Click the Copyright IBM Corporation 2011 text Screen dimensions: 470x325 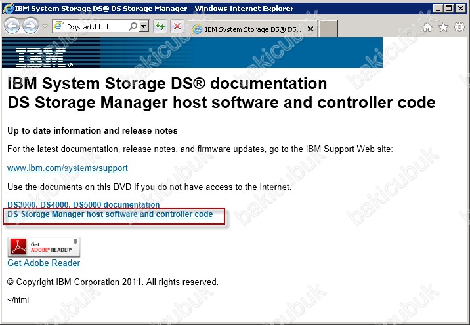(113, 282)
